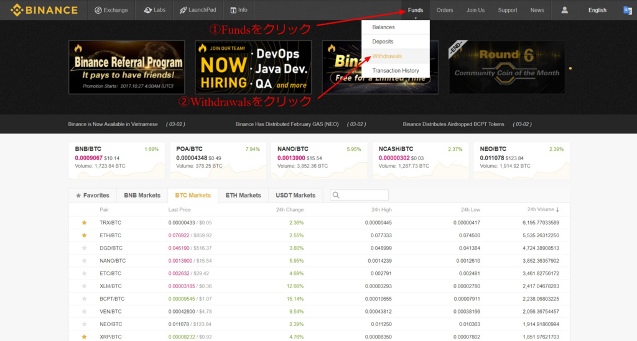The height and width of the screenshot is (341, 637).
Task: Switch to BNB Markets tab
Action: click(142, 196)
